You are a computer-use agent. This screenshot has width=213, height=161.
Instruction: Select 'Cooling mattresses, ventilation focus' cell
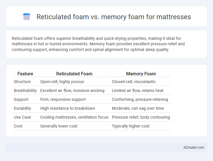pos(74,117)
